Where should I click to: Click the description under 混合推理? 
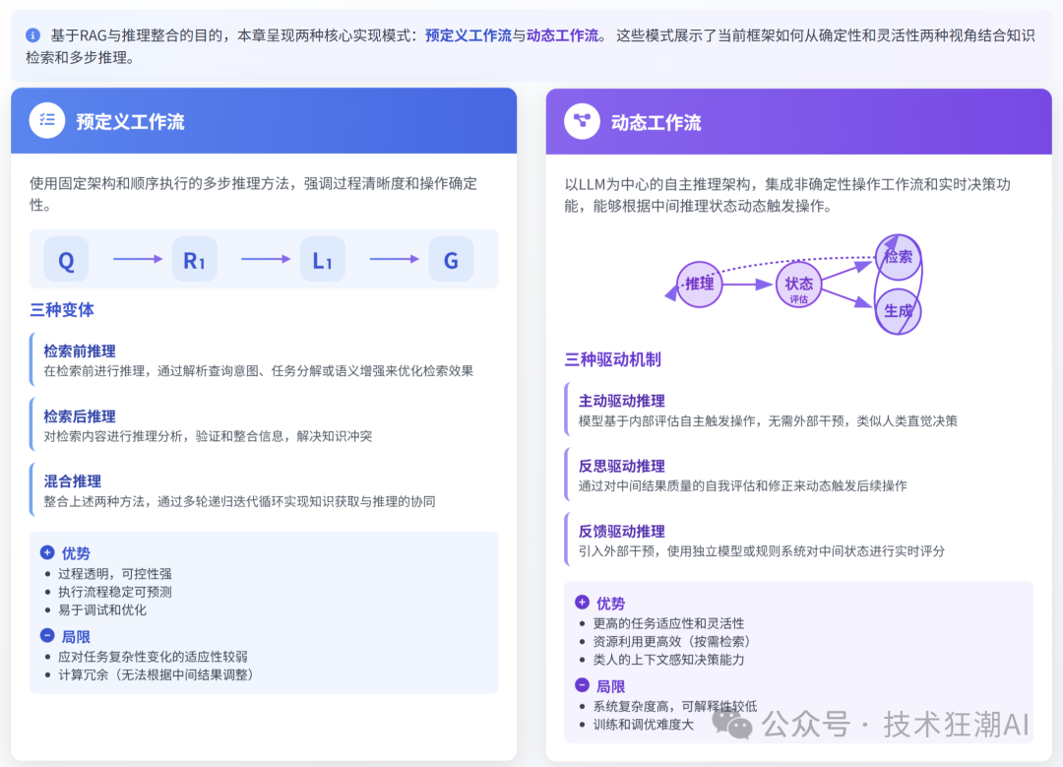[239, 501]
